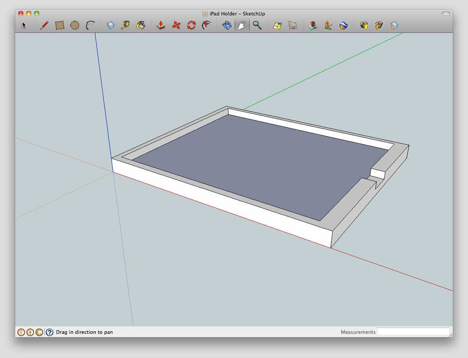This screenshot has width=468, height=358.
Task: Select the Paint Bucket tool
Action: pyautogui.click(x=141, y=25)
